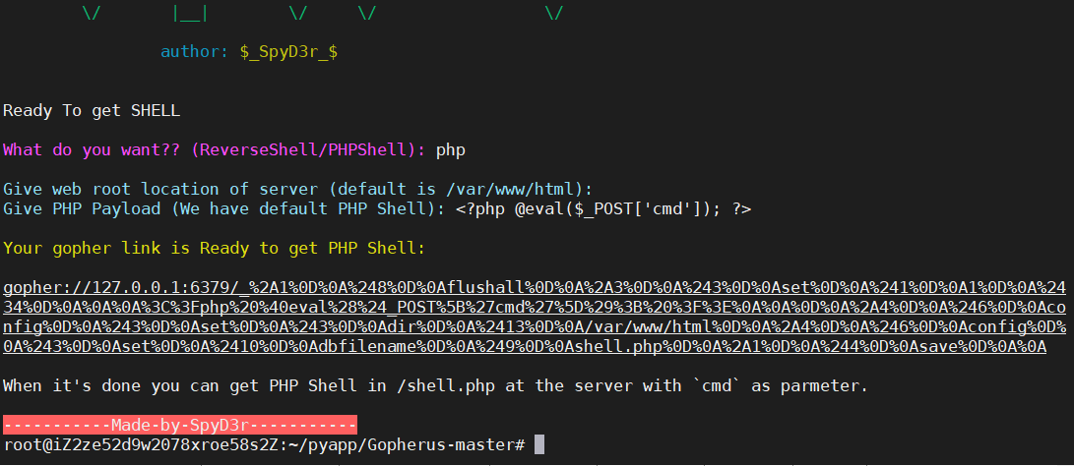Image resolution: width=1074 pixels, height=466 pixels.
Task: Click the terminal cursor block after the prompt
Action: pos(539,444)
